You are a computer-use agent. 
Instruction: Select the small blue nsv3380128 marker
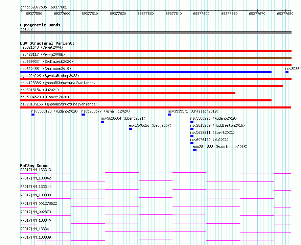33,115
